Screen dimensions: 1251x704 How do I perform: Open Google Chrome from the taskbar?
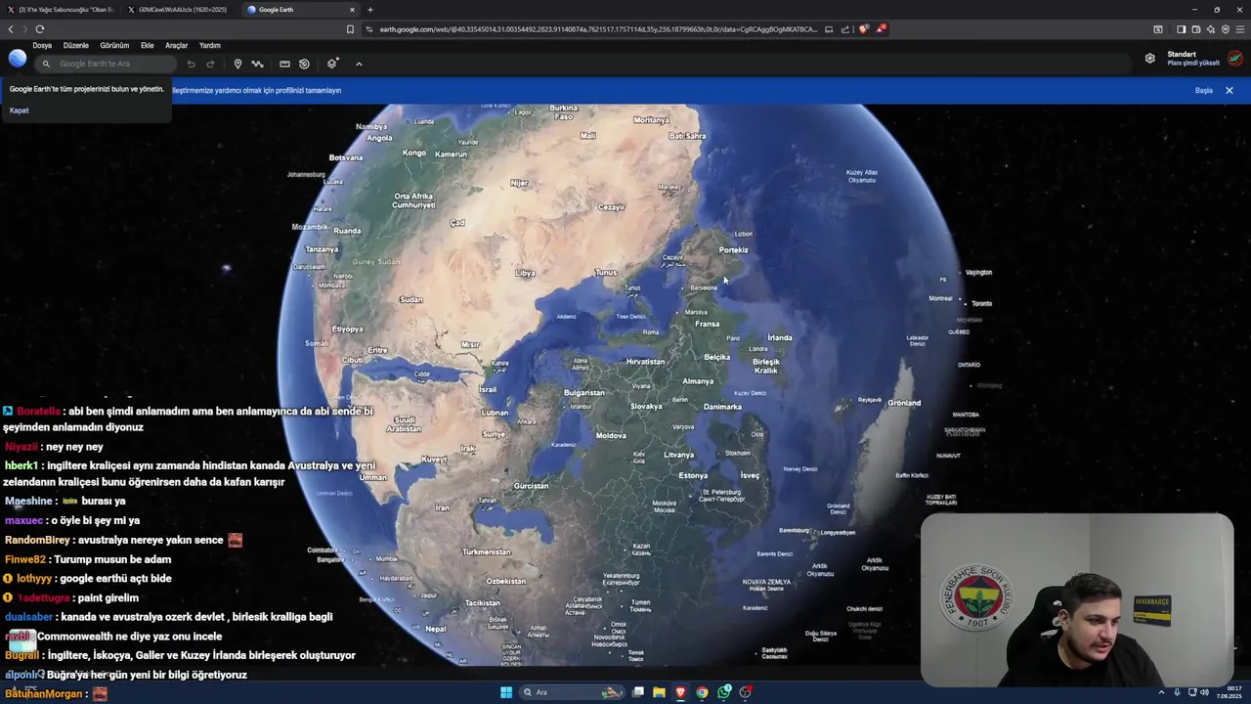click(x=702, y=692)
